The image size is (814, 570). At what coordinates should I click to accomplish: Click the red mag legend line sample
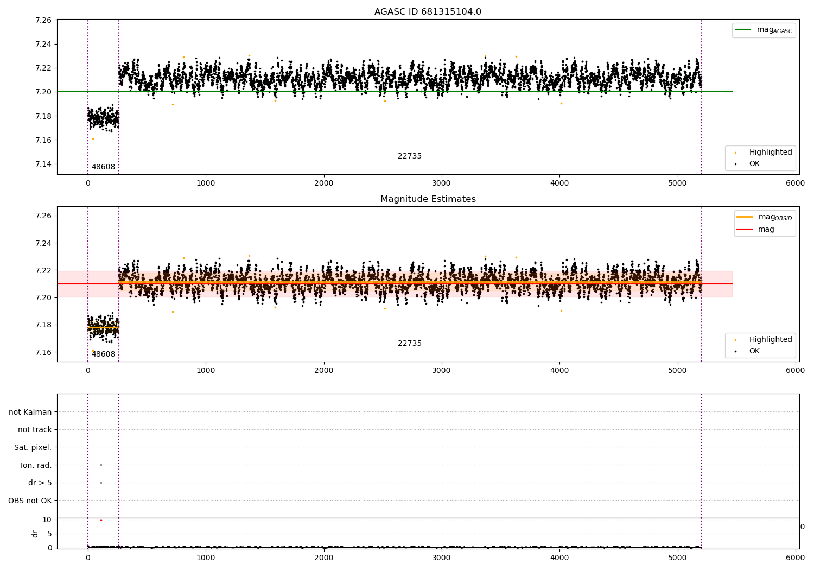pos(745,230)
